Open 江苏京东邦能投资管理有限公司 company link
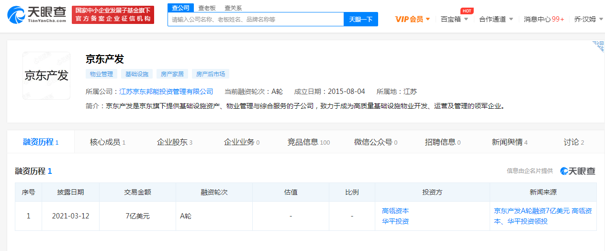 pos(166,91)
